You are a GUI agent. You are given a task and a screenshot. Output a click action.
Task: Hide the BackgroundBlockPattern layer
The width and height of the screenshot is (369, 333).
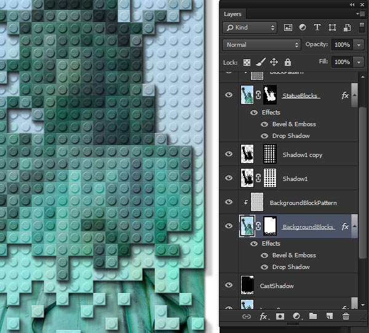coord(229,202)
